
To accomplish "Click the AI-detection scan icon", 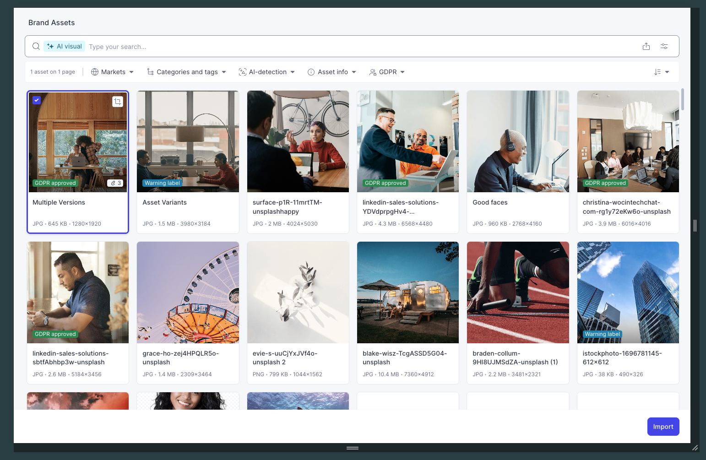I will click(243, 72).
